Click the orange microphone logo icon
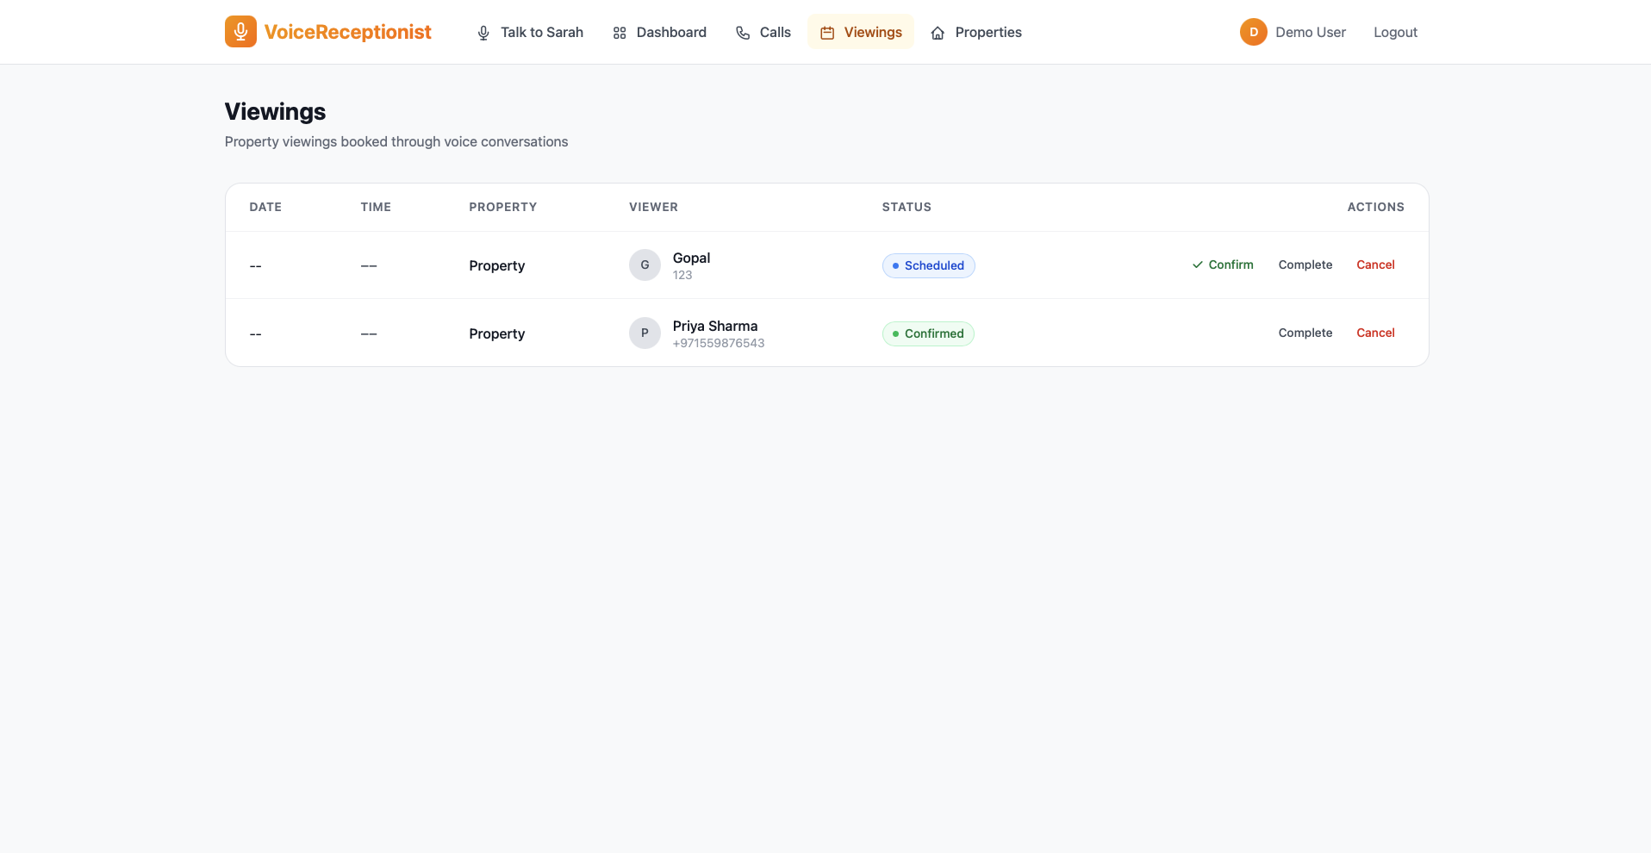The height and width of the screenshot is (853, 1651). click(x=240, y=32)
